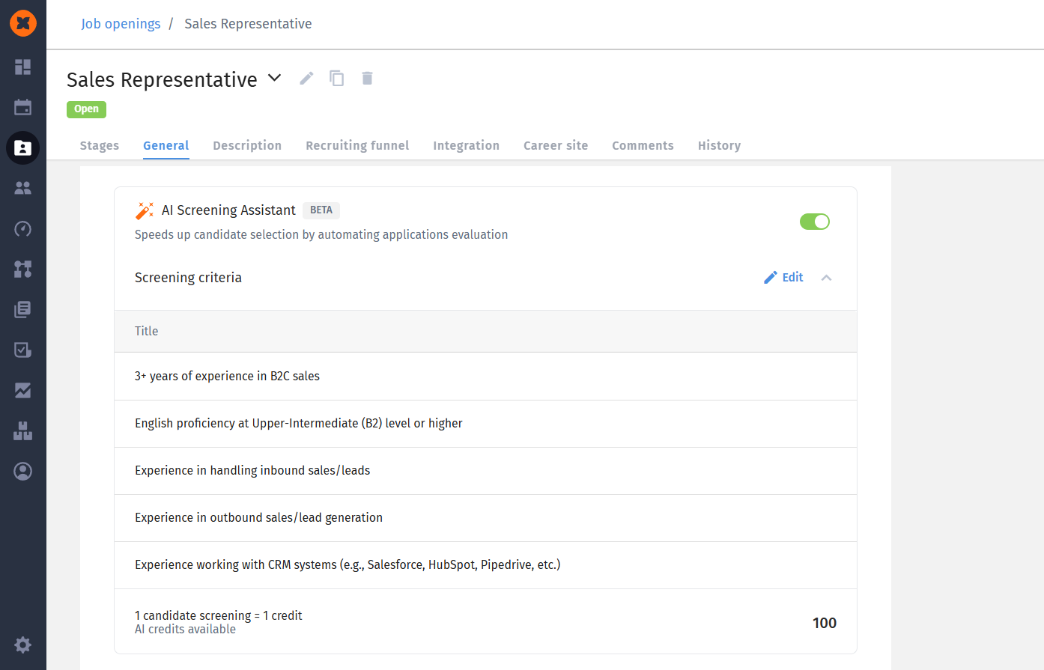Viewport: 1044px width, 670px height.
Task: Open the Sales Representative title dropdown arrow
Action: tap(275, 78)
